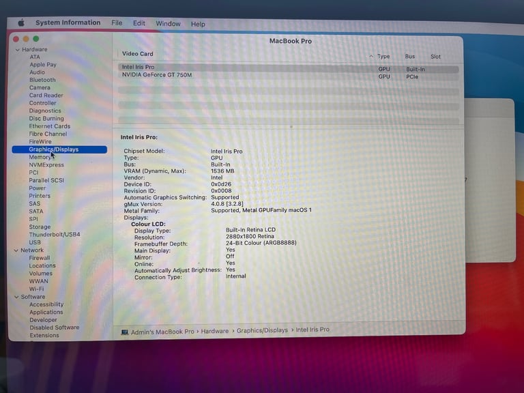Open the File menu
The height and width of the screenshot is (393, 524).
(117, 23)
